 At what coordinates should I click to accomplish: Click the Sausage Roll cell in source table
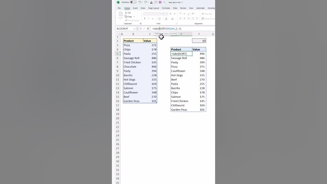click(133, 58)
